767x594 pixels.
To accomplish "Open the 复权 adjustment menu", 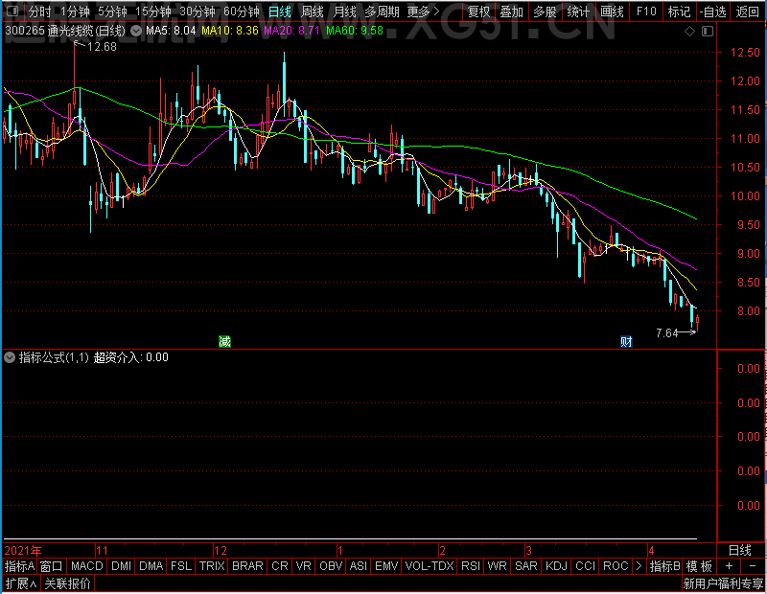I will pyautogui.click(x=478, y=11).
